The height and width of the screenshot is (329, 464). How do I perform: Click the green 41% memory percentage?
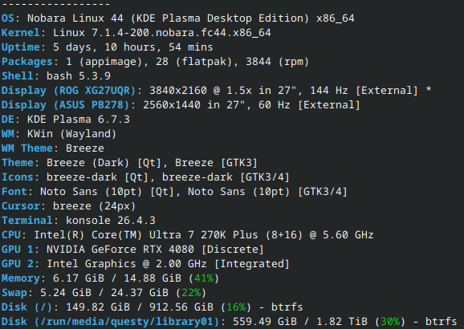tap(204, 278)
